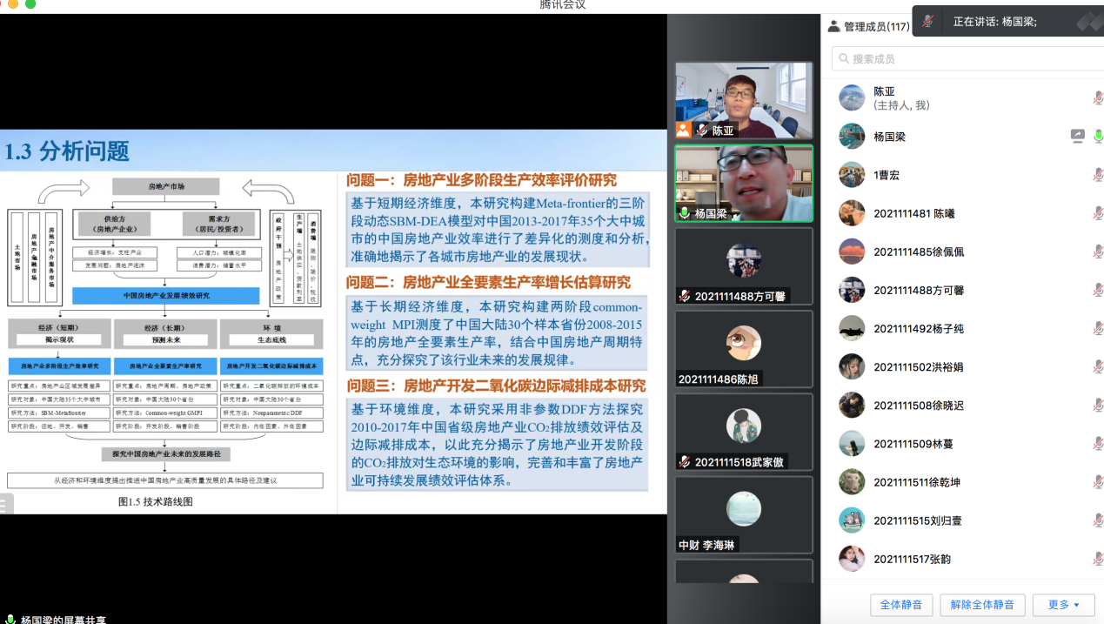Viewport: 1104px width, 624px height.
Task: Unmute 2021111492杨子纯 via mic icon
Action: coord(1098,329)
